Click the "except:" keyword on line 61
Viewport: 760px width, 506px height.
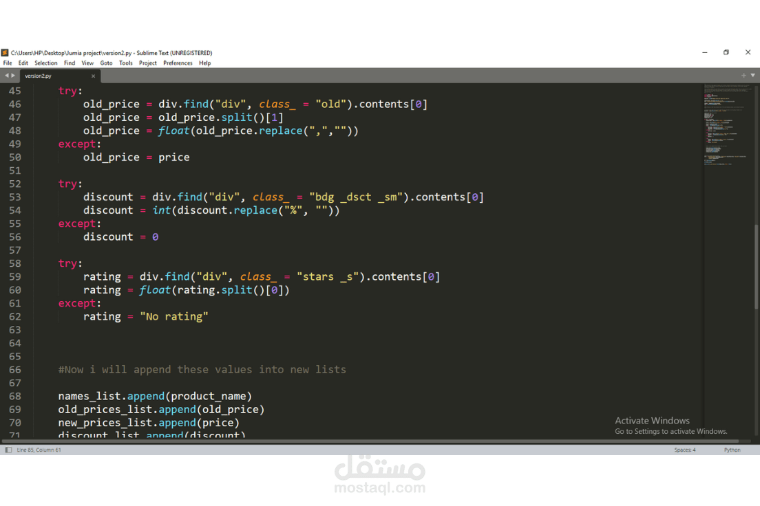pyautogui.click(x=79, y=304)
